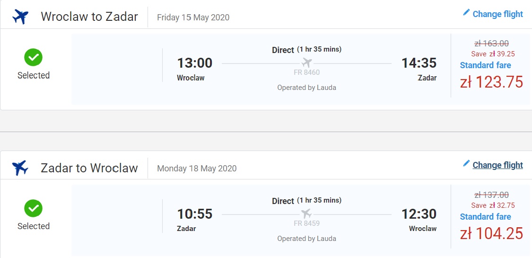Screen dimensions: 532x258
Task: Click the 10:55 Zadar departure time
Action: [195, 214]
